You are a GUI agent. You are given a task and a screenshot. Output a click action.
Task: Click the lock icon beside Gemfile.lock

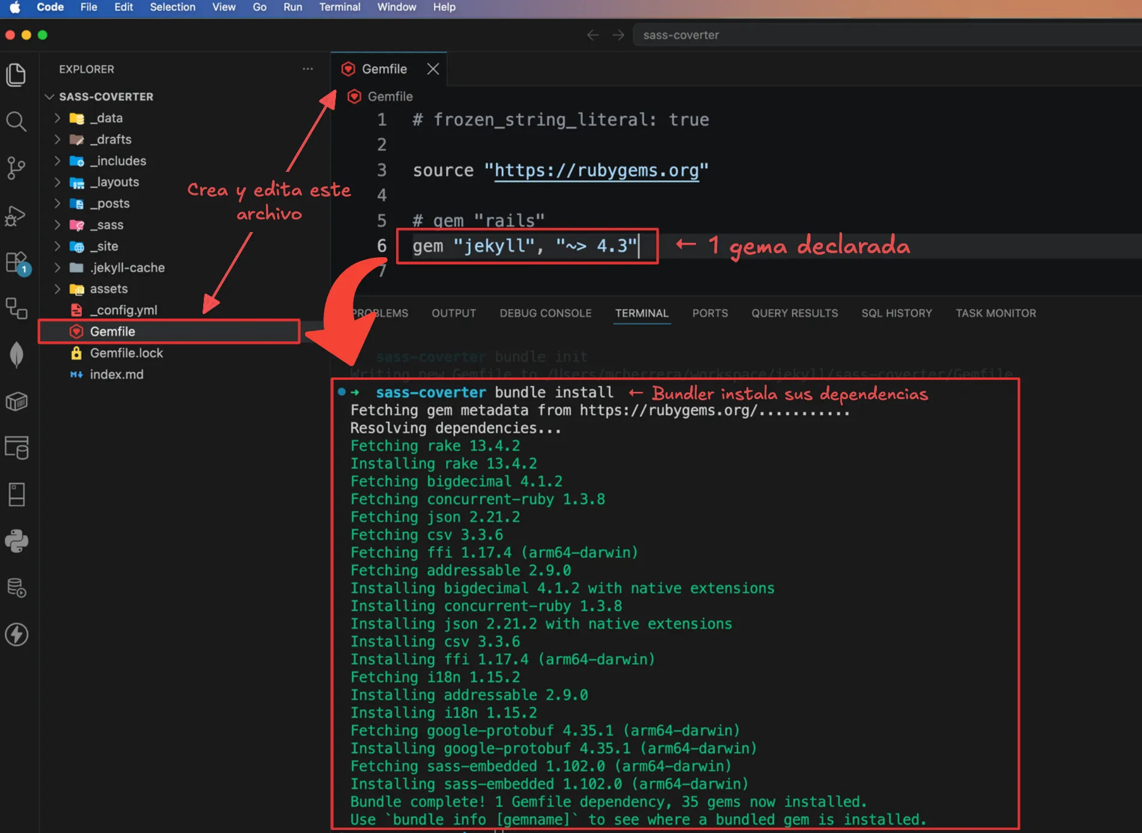click(x=76, y=353)
